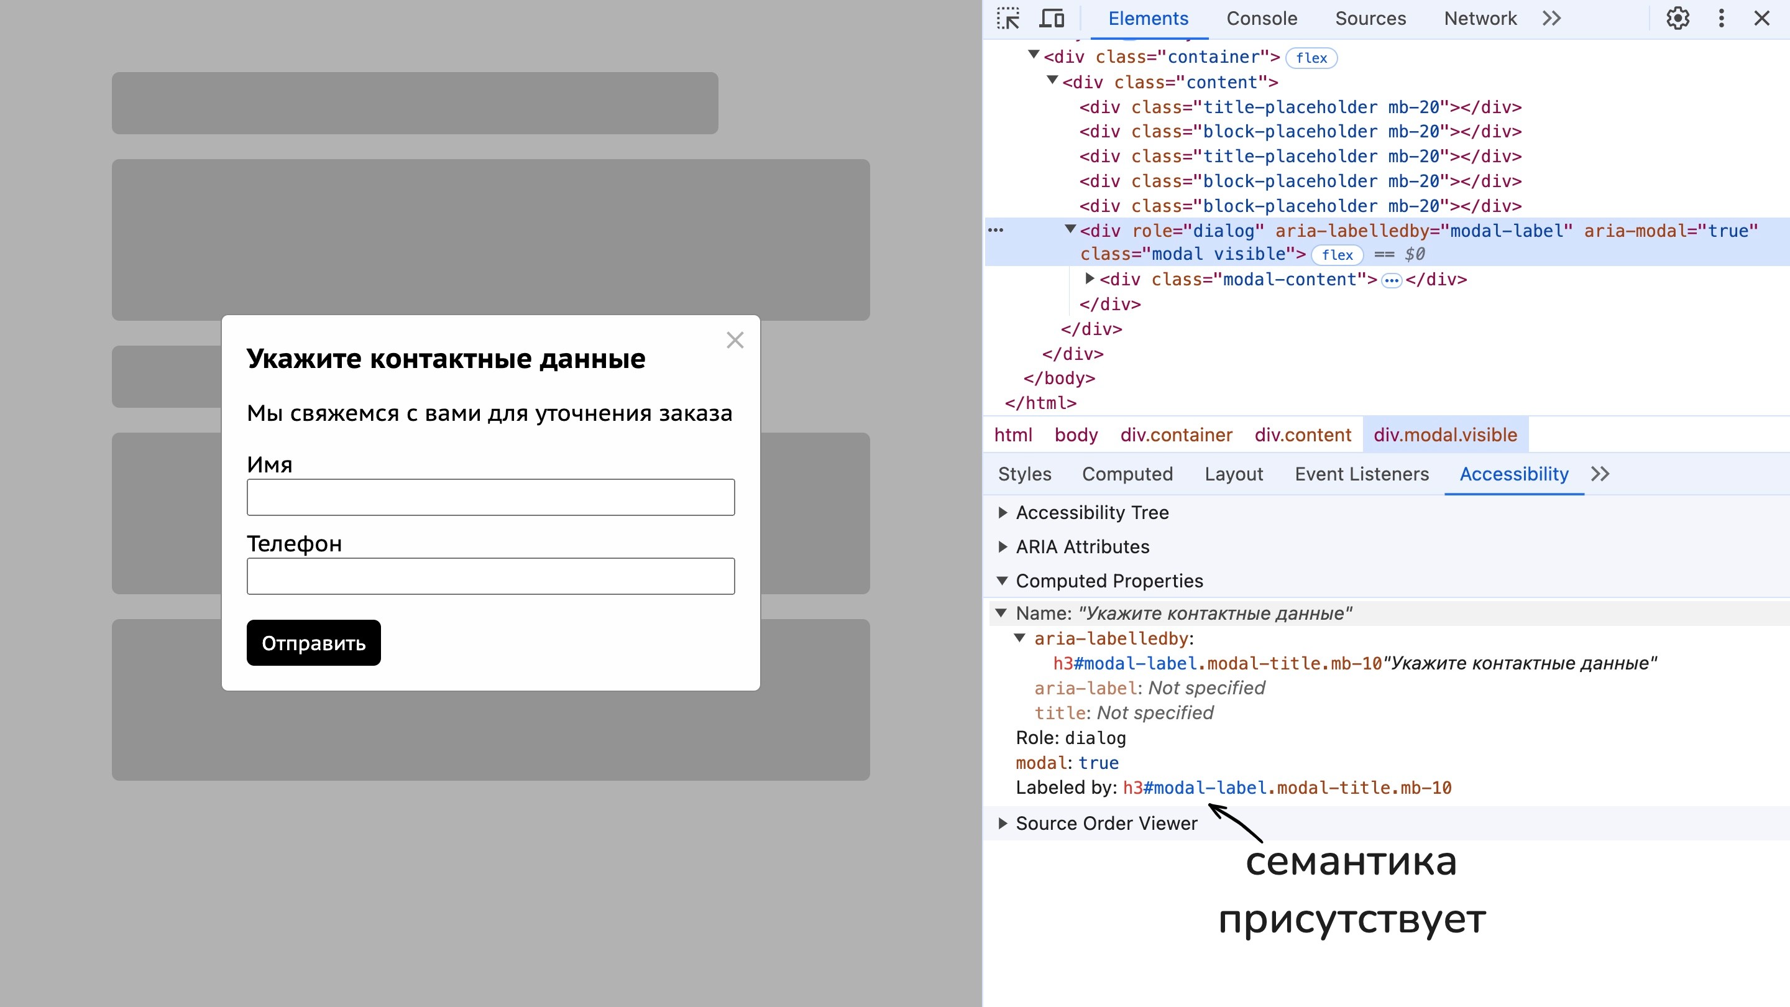Open DevTools three-dot customize menu
Screen dimensions: 1790x1007
coord(1721,19)
